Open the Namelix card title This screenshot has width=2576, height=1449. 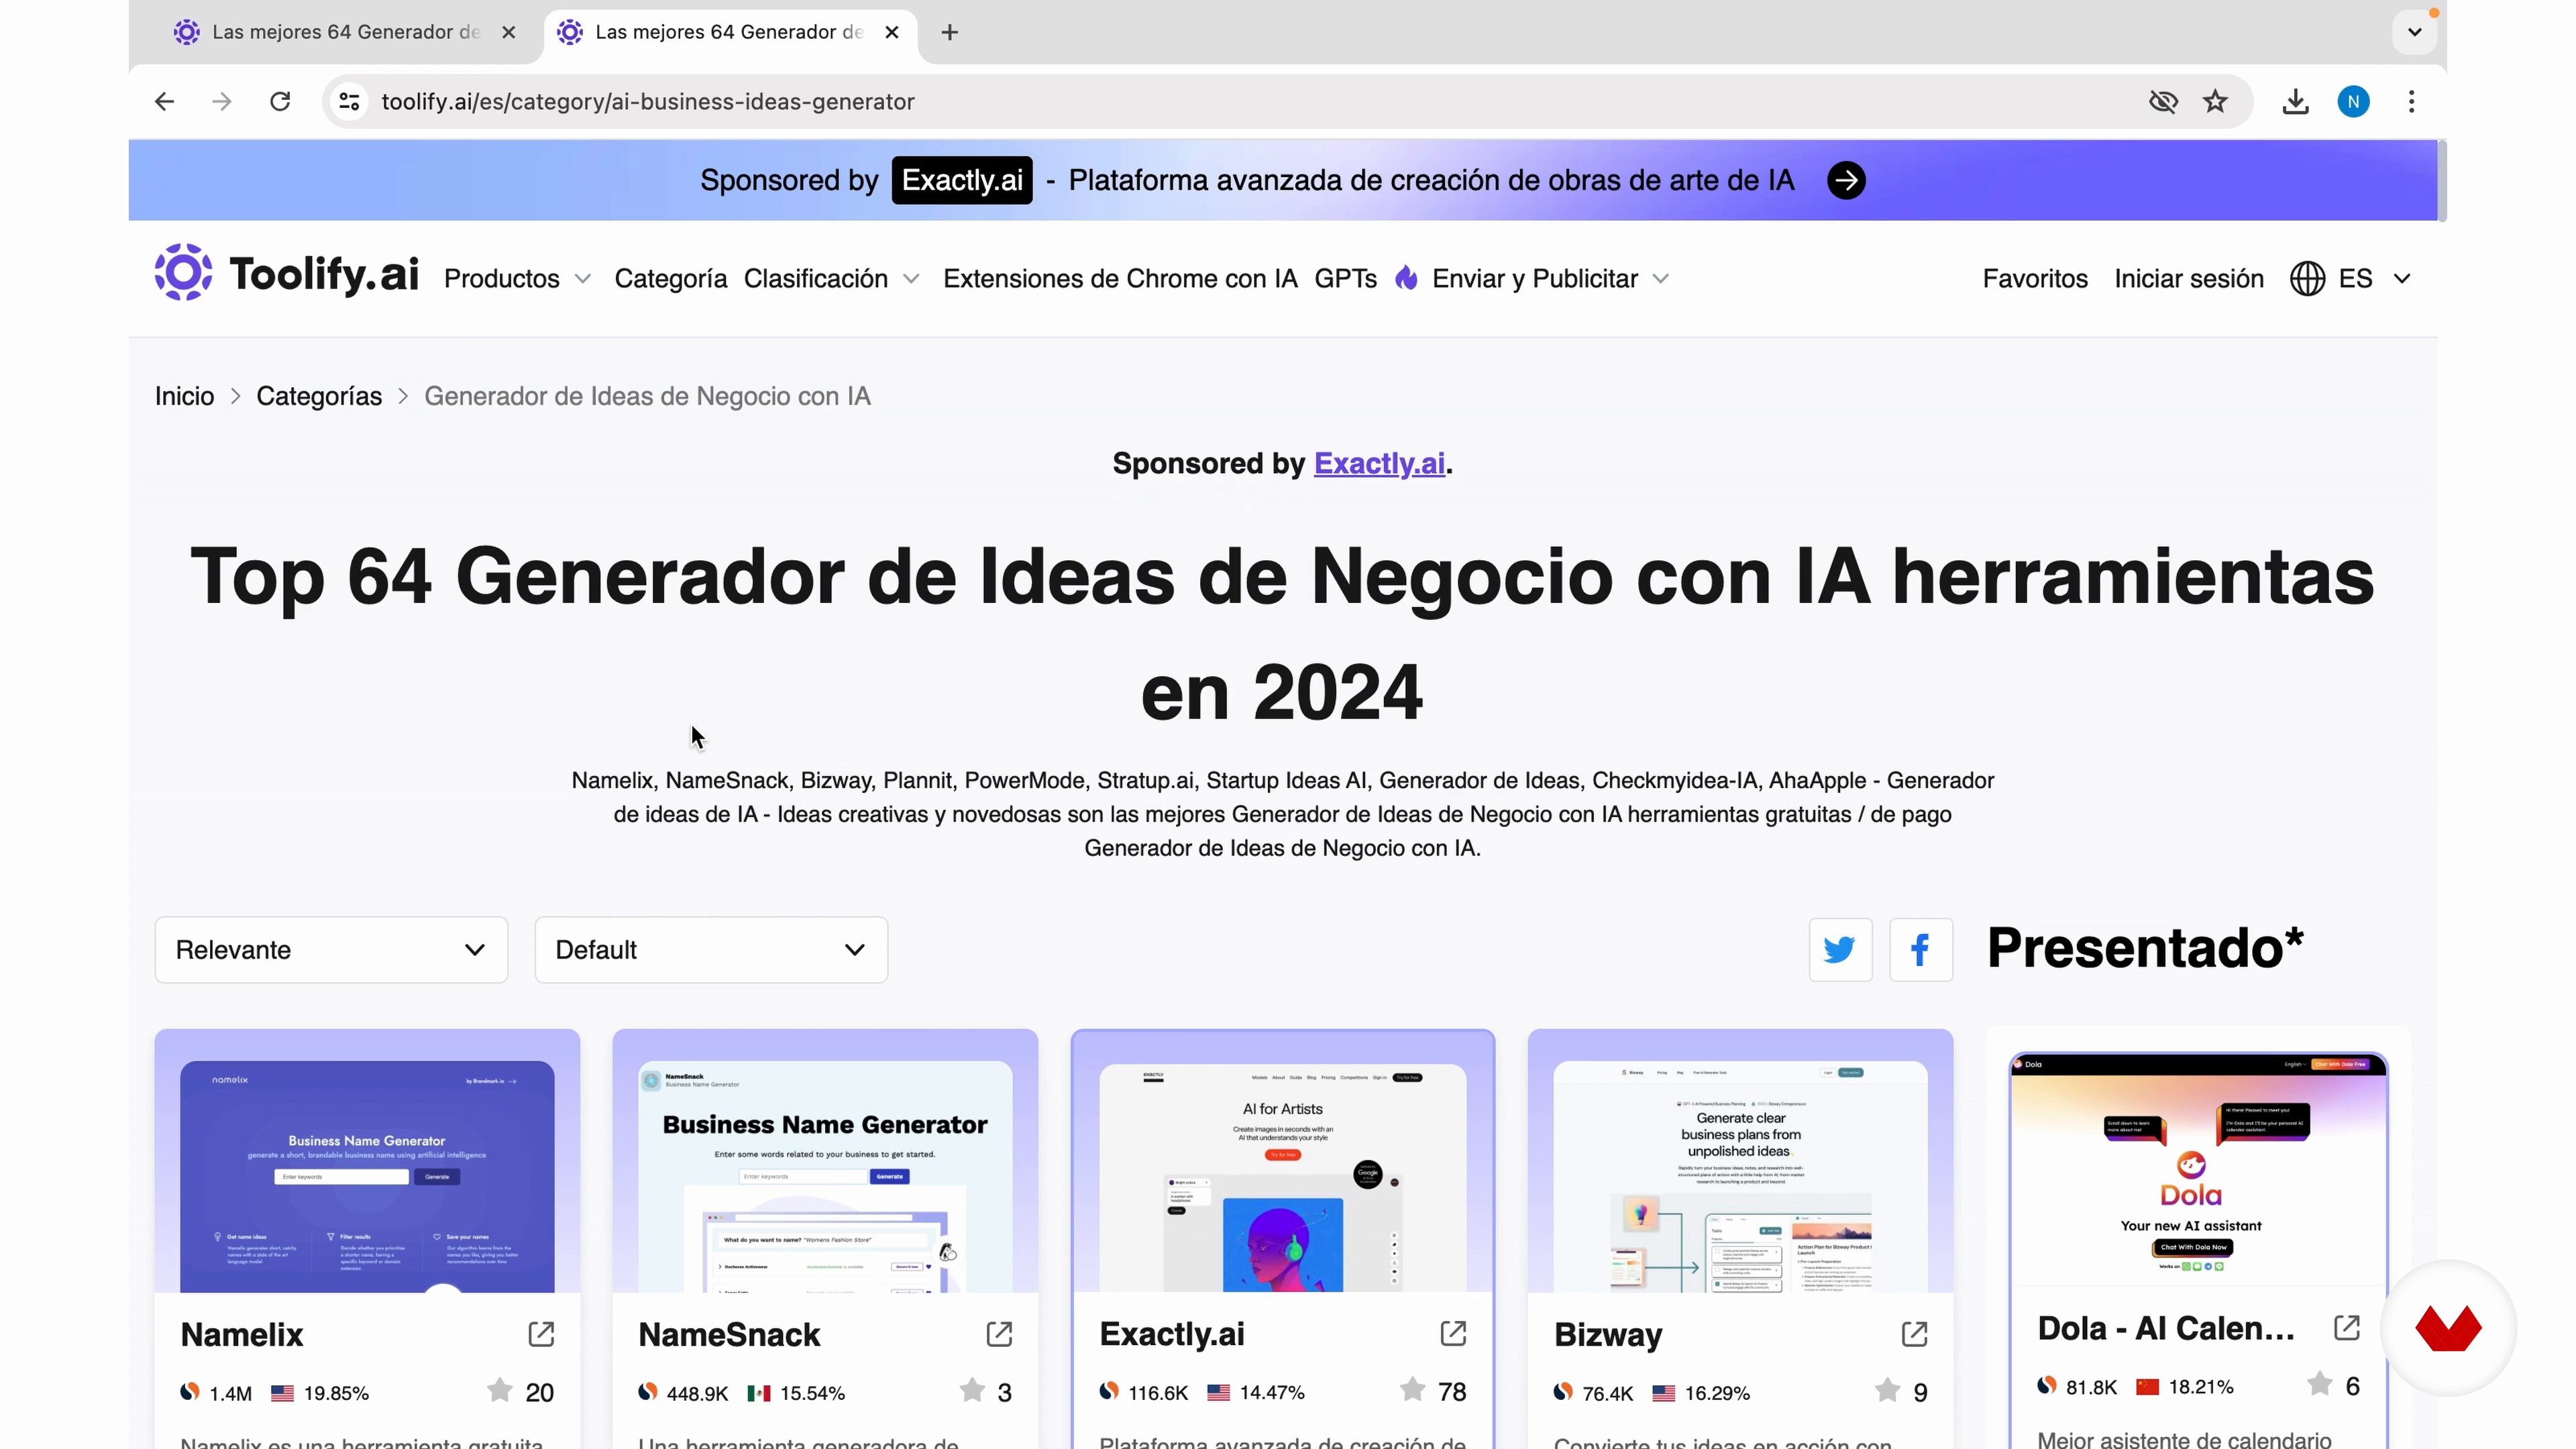[242, 1334]
